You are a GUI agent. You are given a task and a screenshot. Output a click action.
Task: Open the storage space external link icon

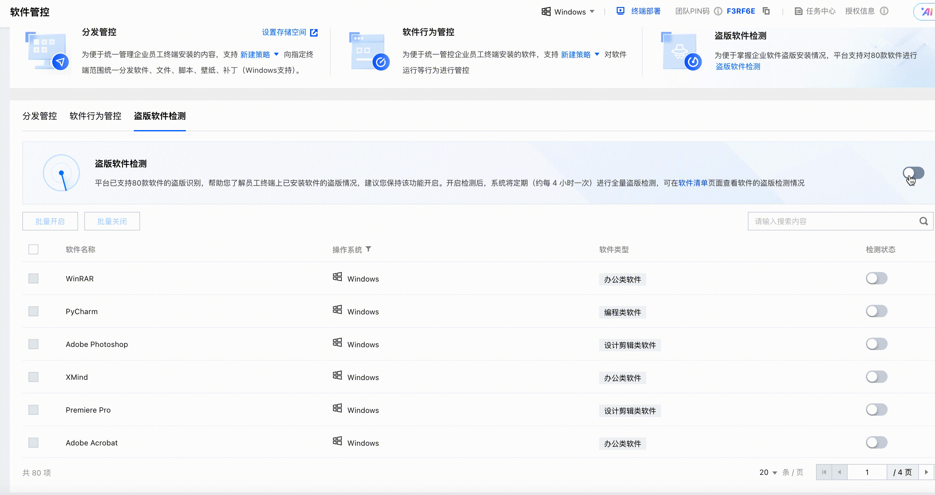point(314,33)
